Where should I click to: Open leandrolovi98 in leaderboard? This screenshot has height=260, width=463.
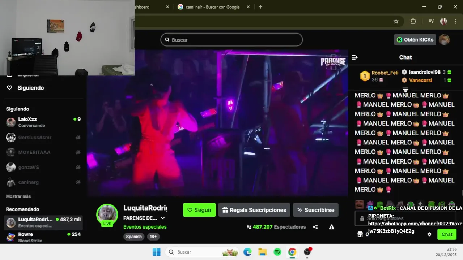point(424,72)
